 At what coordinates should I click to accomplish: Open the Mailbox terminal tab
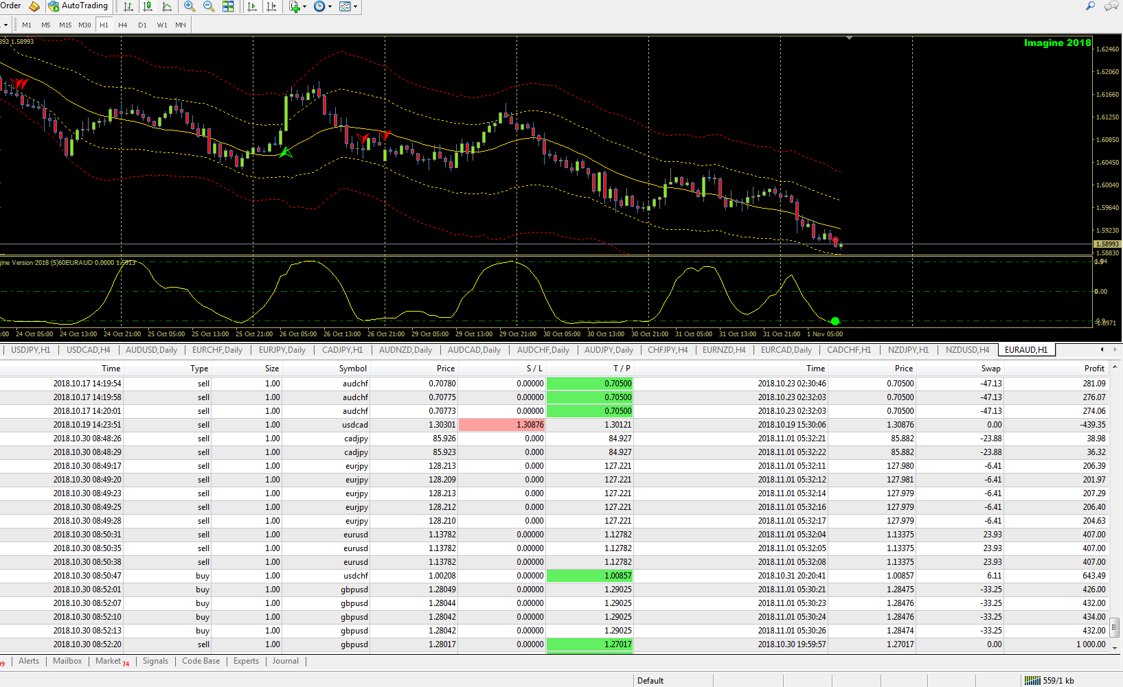click(67, 661)
